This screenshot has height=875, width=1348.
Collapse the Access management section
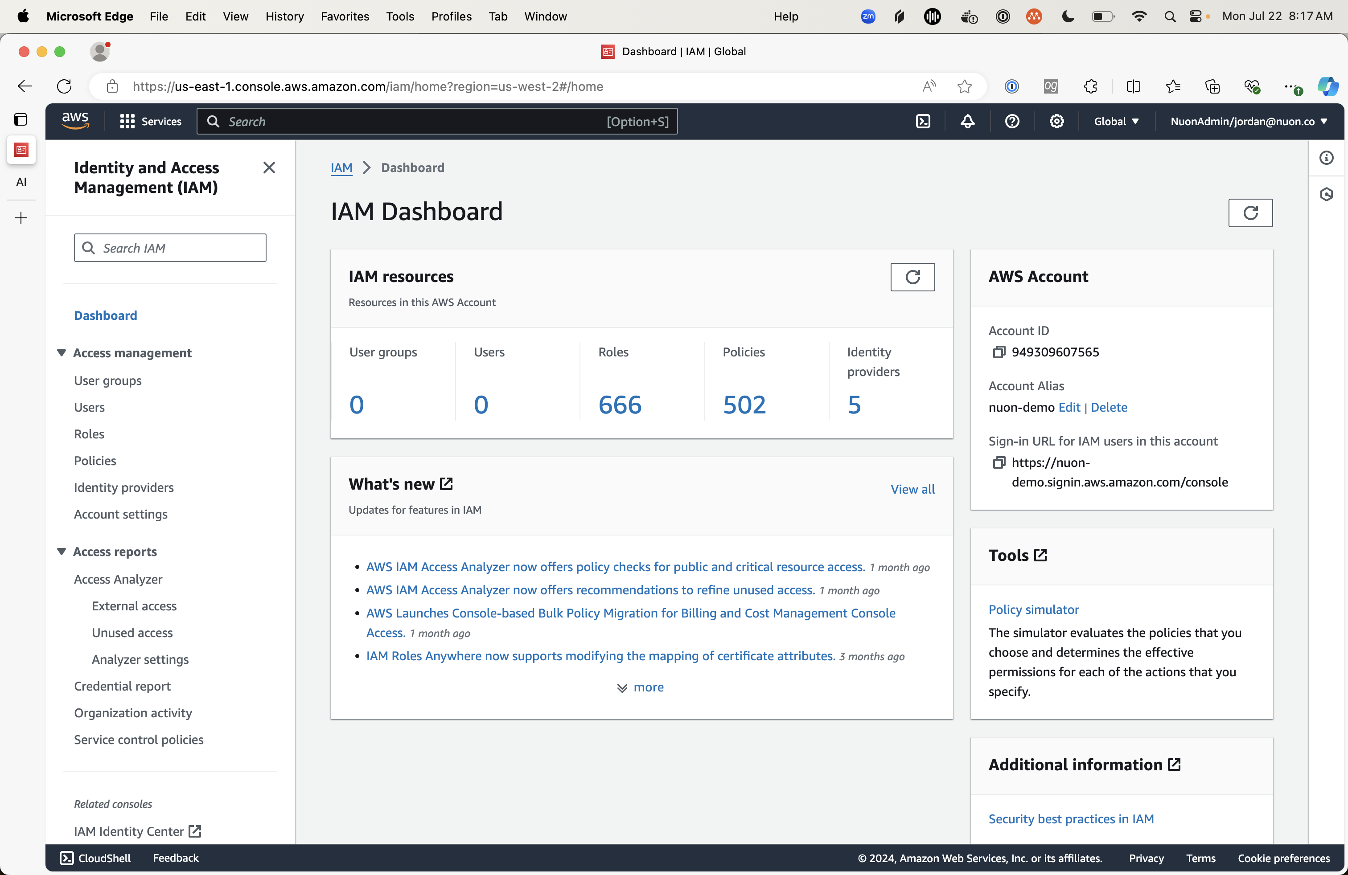[62, 352]
